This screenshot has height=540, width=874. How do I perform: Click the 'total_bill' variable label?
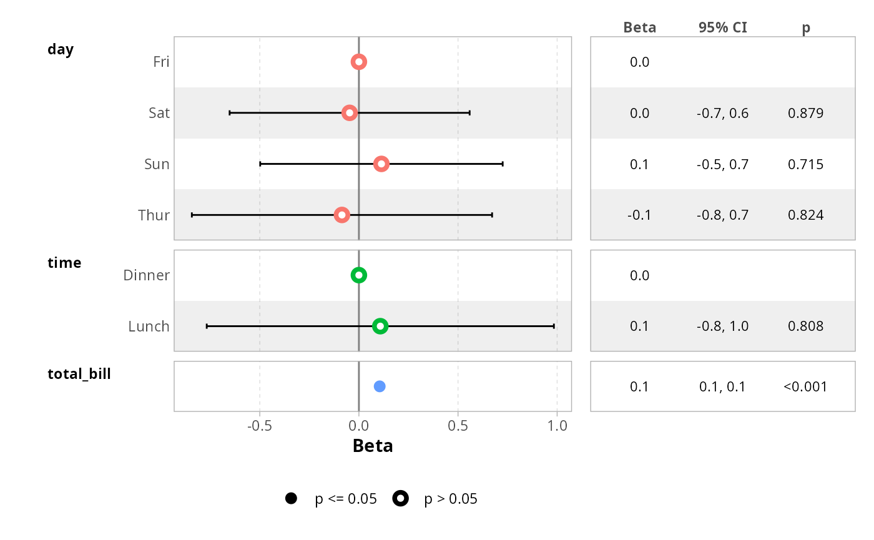coord(79,374)
